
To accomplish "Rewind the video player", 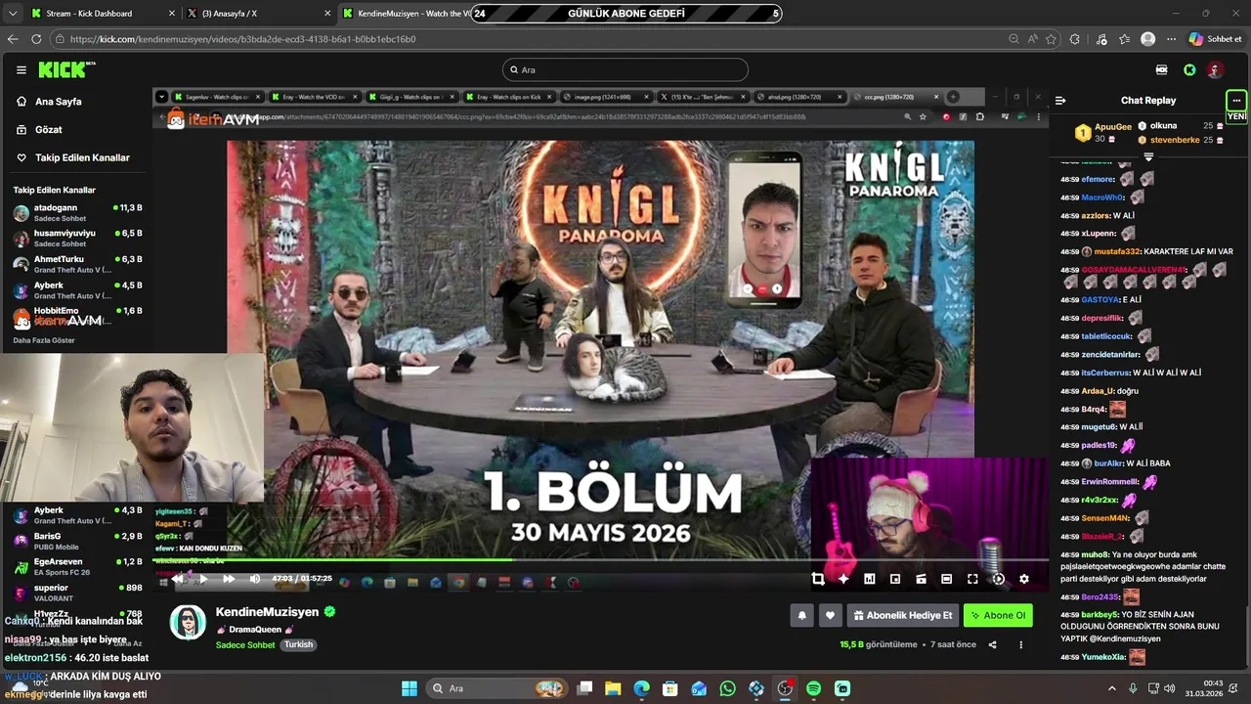I will pos(177,579).
